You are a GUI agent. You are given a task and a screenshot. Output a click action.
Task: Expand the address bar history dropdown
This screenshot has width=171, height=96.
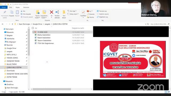click(x=146, y=24)
